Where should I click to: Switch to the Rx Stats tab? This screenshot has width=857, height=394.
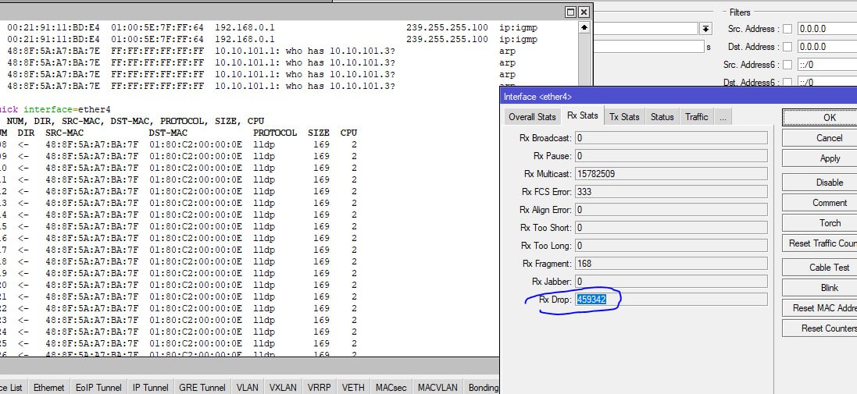click(x=582, y=115)
